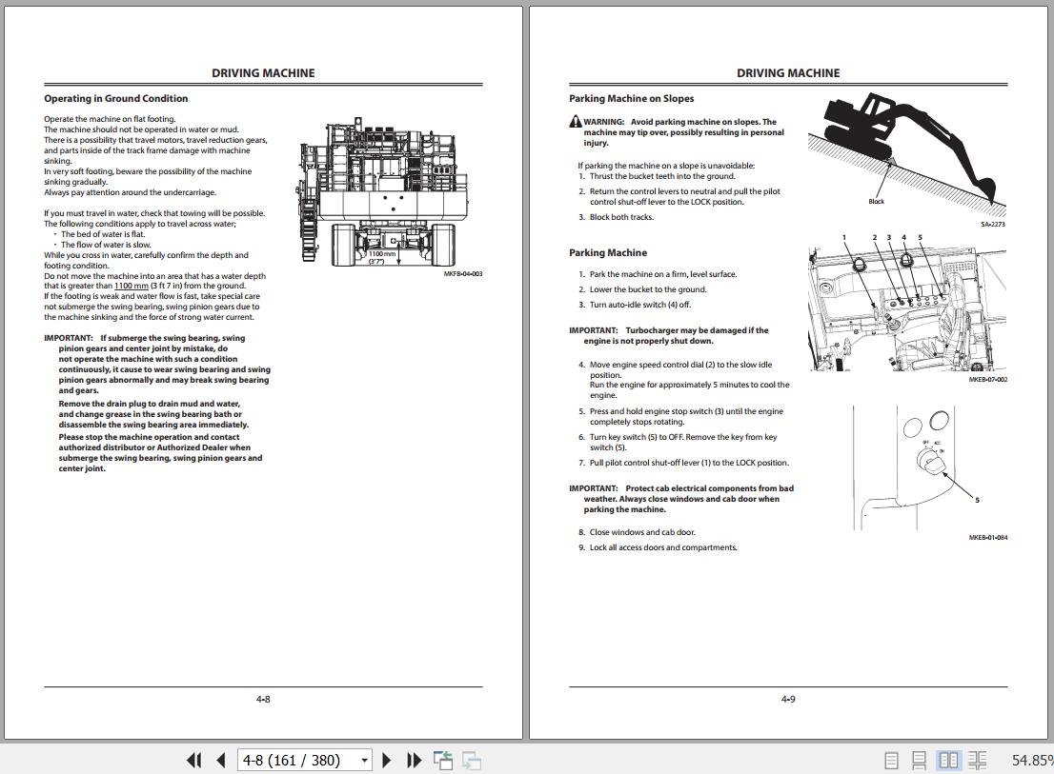Viewport: 1054px width, 774px height.
Task: Click step 'Close windows and cab door.'
Action: pyautogui.click(x=642, y=532)
